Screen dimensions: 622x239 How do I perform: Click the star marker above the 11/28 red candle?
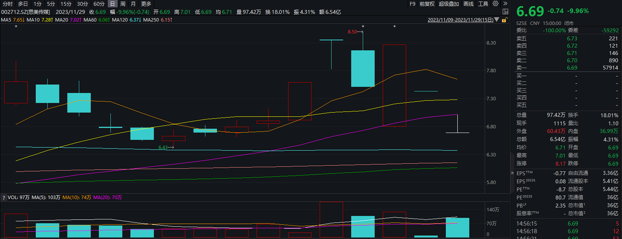394,27
